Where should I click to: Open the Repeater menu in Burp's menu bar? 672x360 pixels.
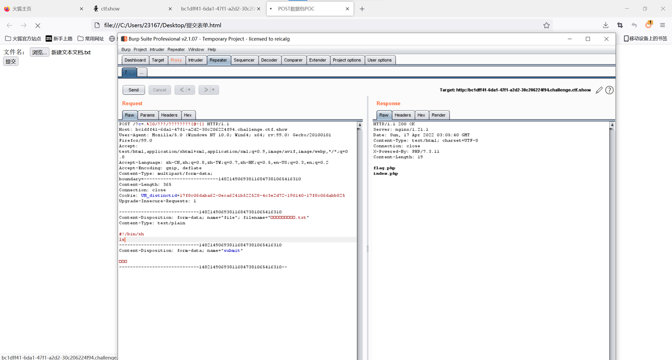(176, 49)
